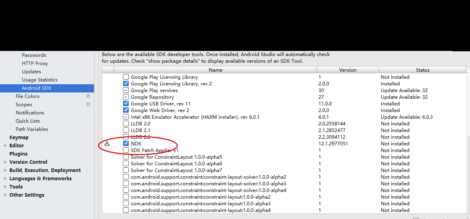Click LLDB 2.0 version 2.0.2558144
Viewport: 470px width, 219px height.
point(332,124)
